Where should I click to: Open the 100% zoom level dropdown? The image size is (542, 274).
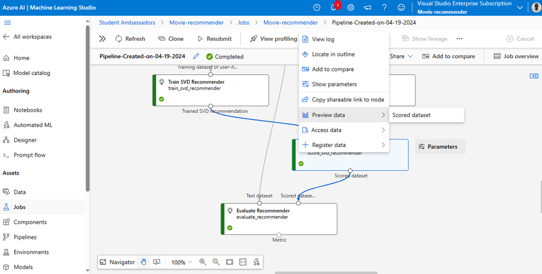click(x=181, y=262)
